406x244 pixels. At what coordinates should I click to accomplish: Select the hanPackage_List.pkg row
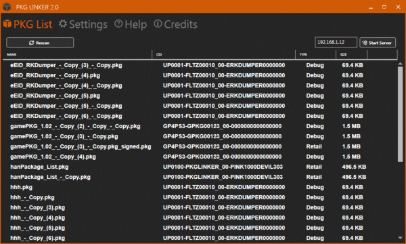[200, 167]
